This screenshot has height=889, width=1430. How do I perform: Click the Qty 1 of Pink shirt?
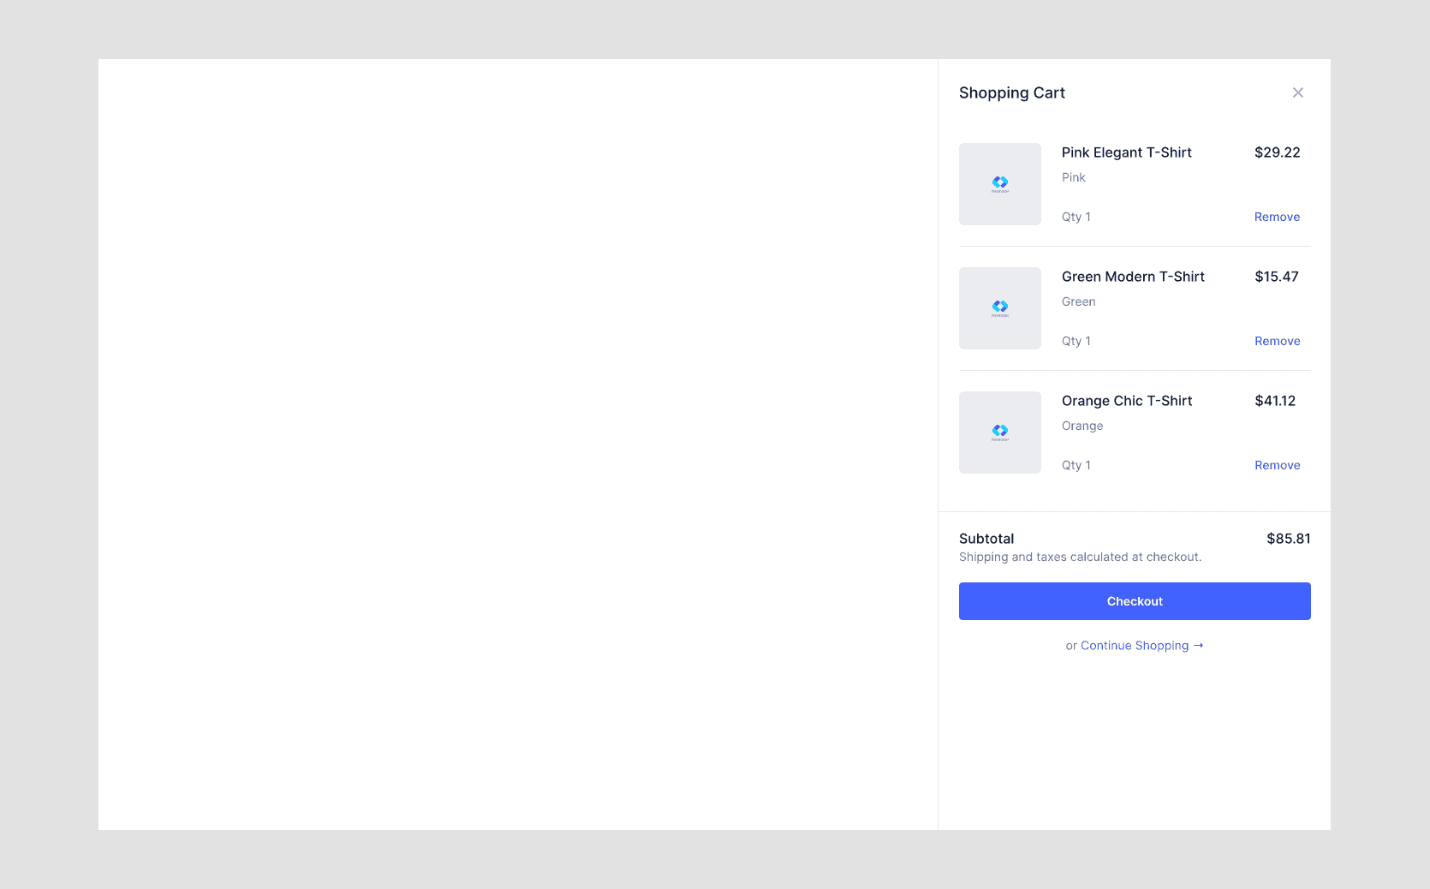point(1076,217)
